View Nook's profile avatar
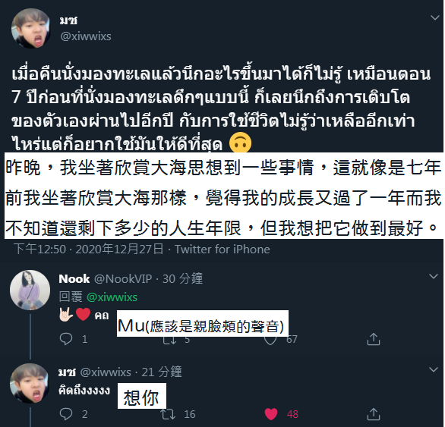Screen dimensions: 445x427 [x=30, y=290]
